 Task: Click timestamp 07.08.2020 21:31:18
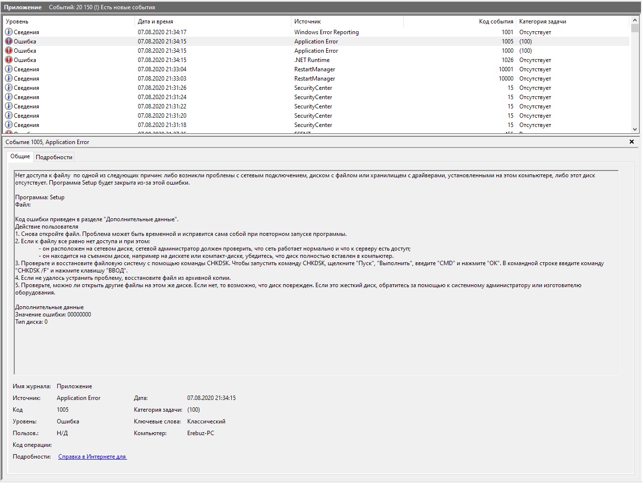162,125
